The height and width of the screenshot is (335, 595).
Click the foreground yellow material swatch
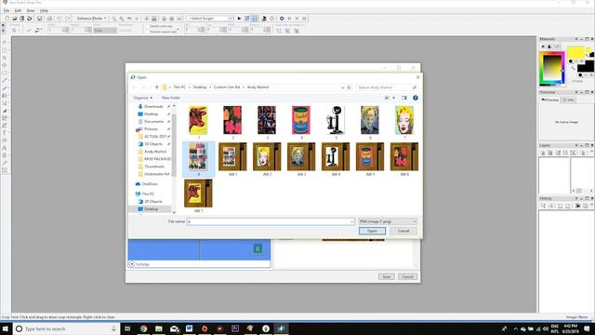[575, 53]
